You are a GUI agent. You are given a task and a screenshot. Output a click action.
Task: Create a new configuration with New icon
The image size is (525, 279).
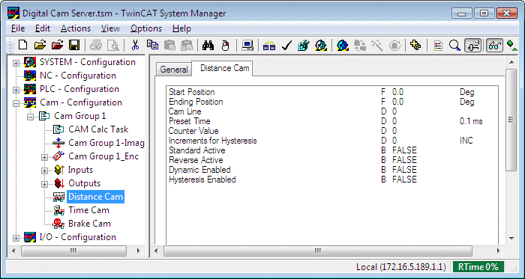tap(22, 45)
